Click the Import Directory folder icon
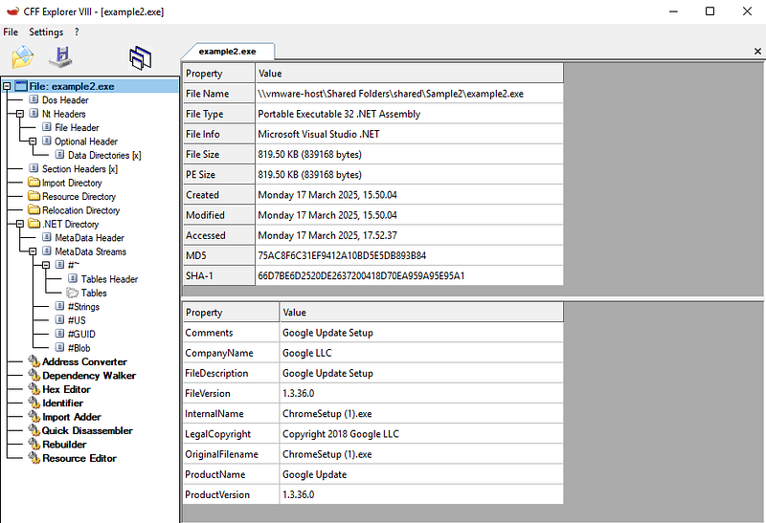This screenshot has height=523, width=766. (x=34, y=183)
